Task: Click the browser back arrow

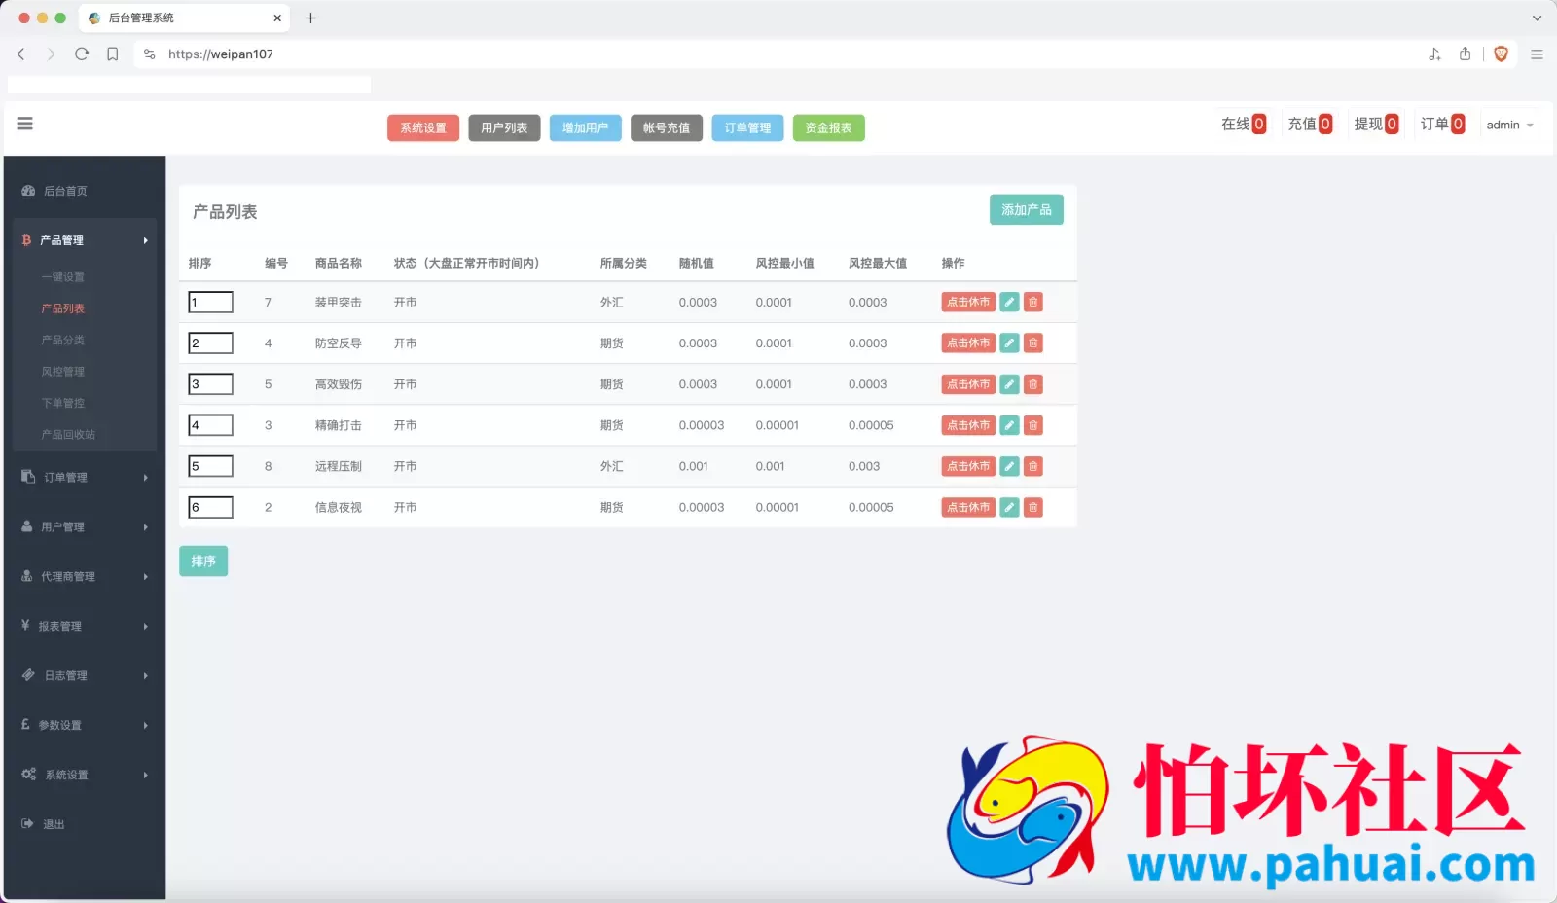Action: [20, 54]
